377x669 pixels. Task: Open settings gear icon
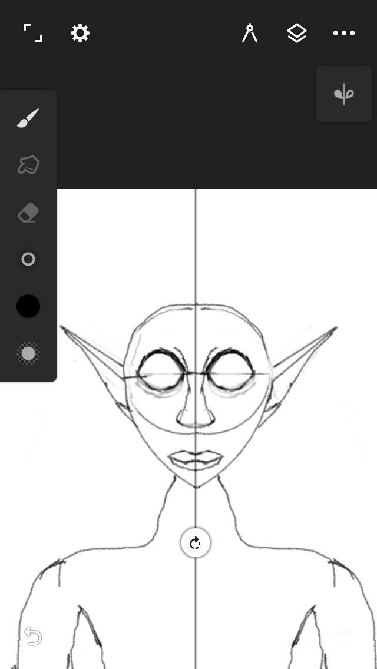[80, 33]
